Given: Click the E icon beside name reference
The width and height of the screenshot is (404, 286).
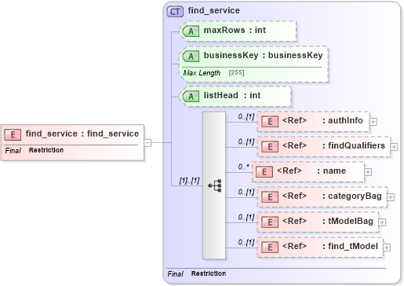Looking at the screenshot, I should tap(264, 172).
